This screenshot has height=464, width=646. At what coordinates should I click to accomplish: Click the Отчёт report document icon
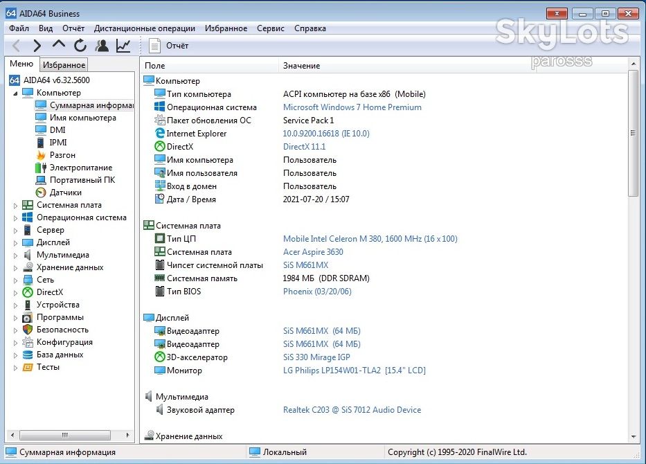pyautogui.click(x=154, y=46)
